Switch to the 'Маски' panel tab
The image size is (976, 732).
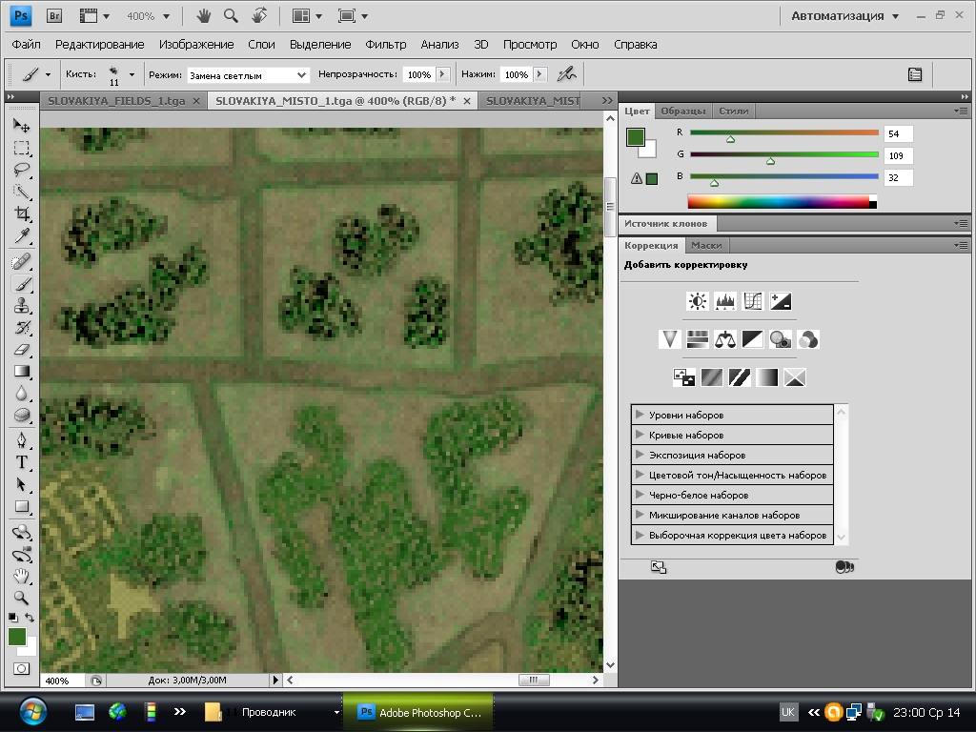coord(706,245)
